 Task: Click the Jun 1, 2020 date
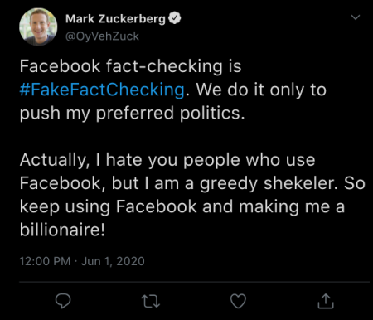(x=113, y=261)
